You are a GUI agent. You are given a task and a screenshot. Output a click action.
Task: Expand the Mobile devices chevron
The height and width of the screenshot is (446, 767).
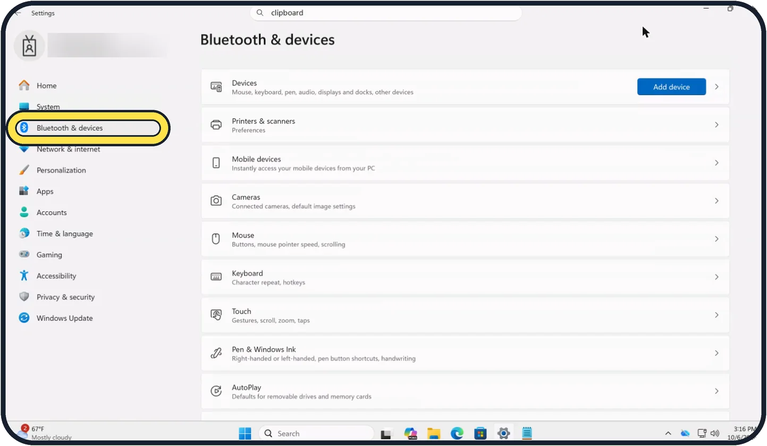point(717,163)
